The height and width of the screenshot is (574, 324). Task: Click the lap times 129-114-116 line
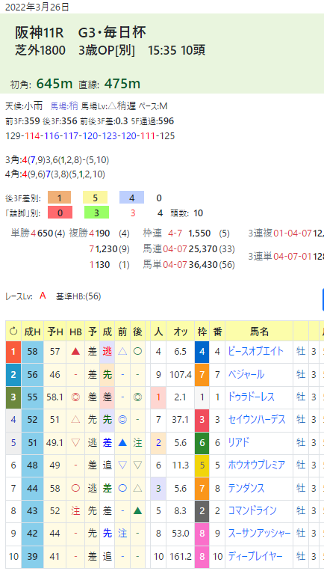point(90,135)
